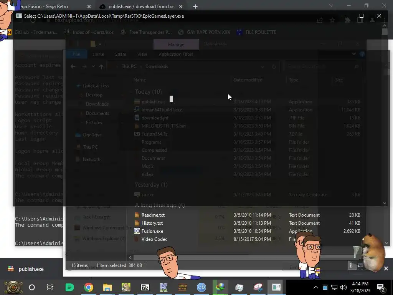
Task: Select idman641build7.exe in the file list
Action: 162,110
